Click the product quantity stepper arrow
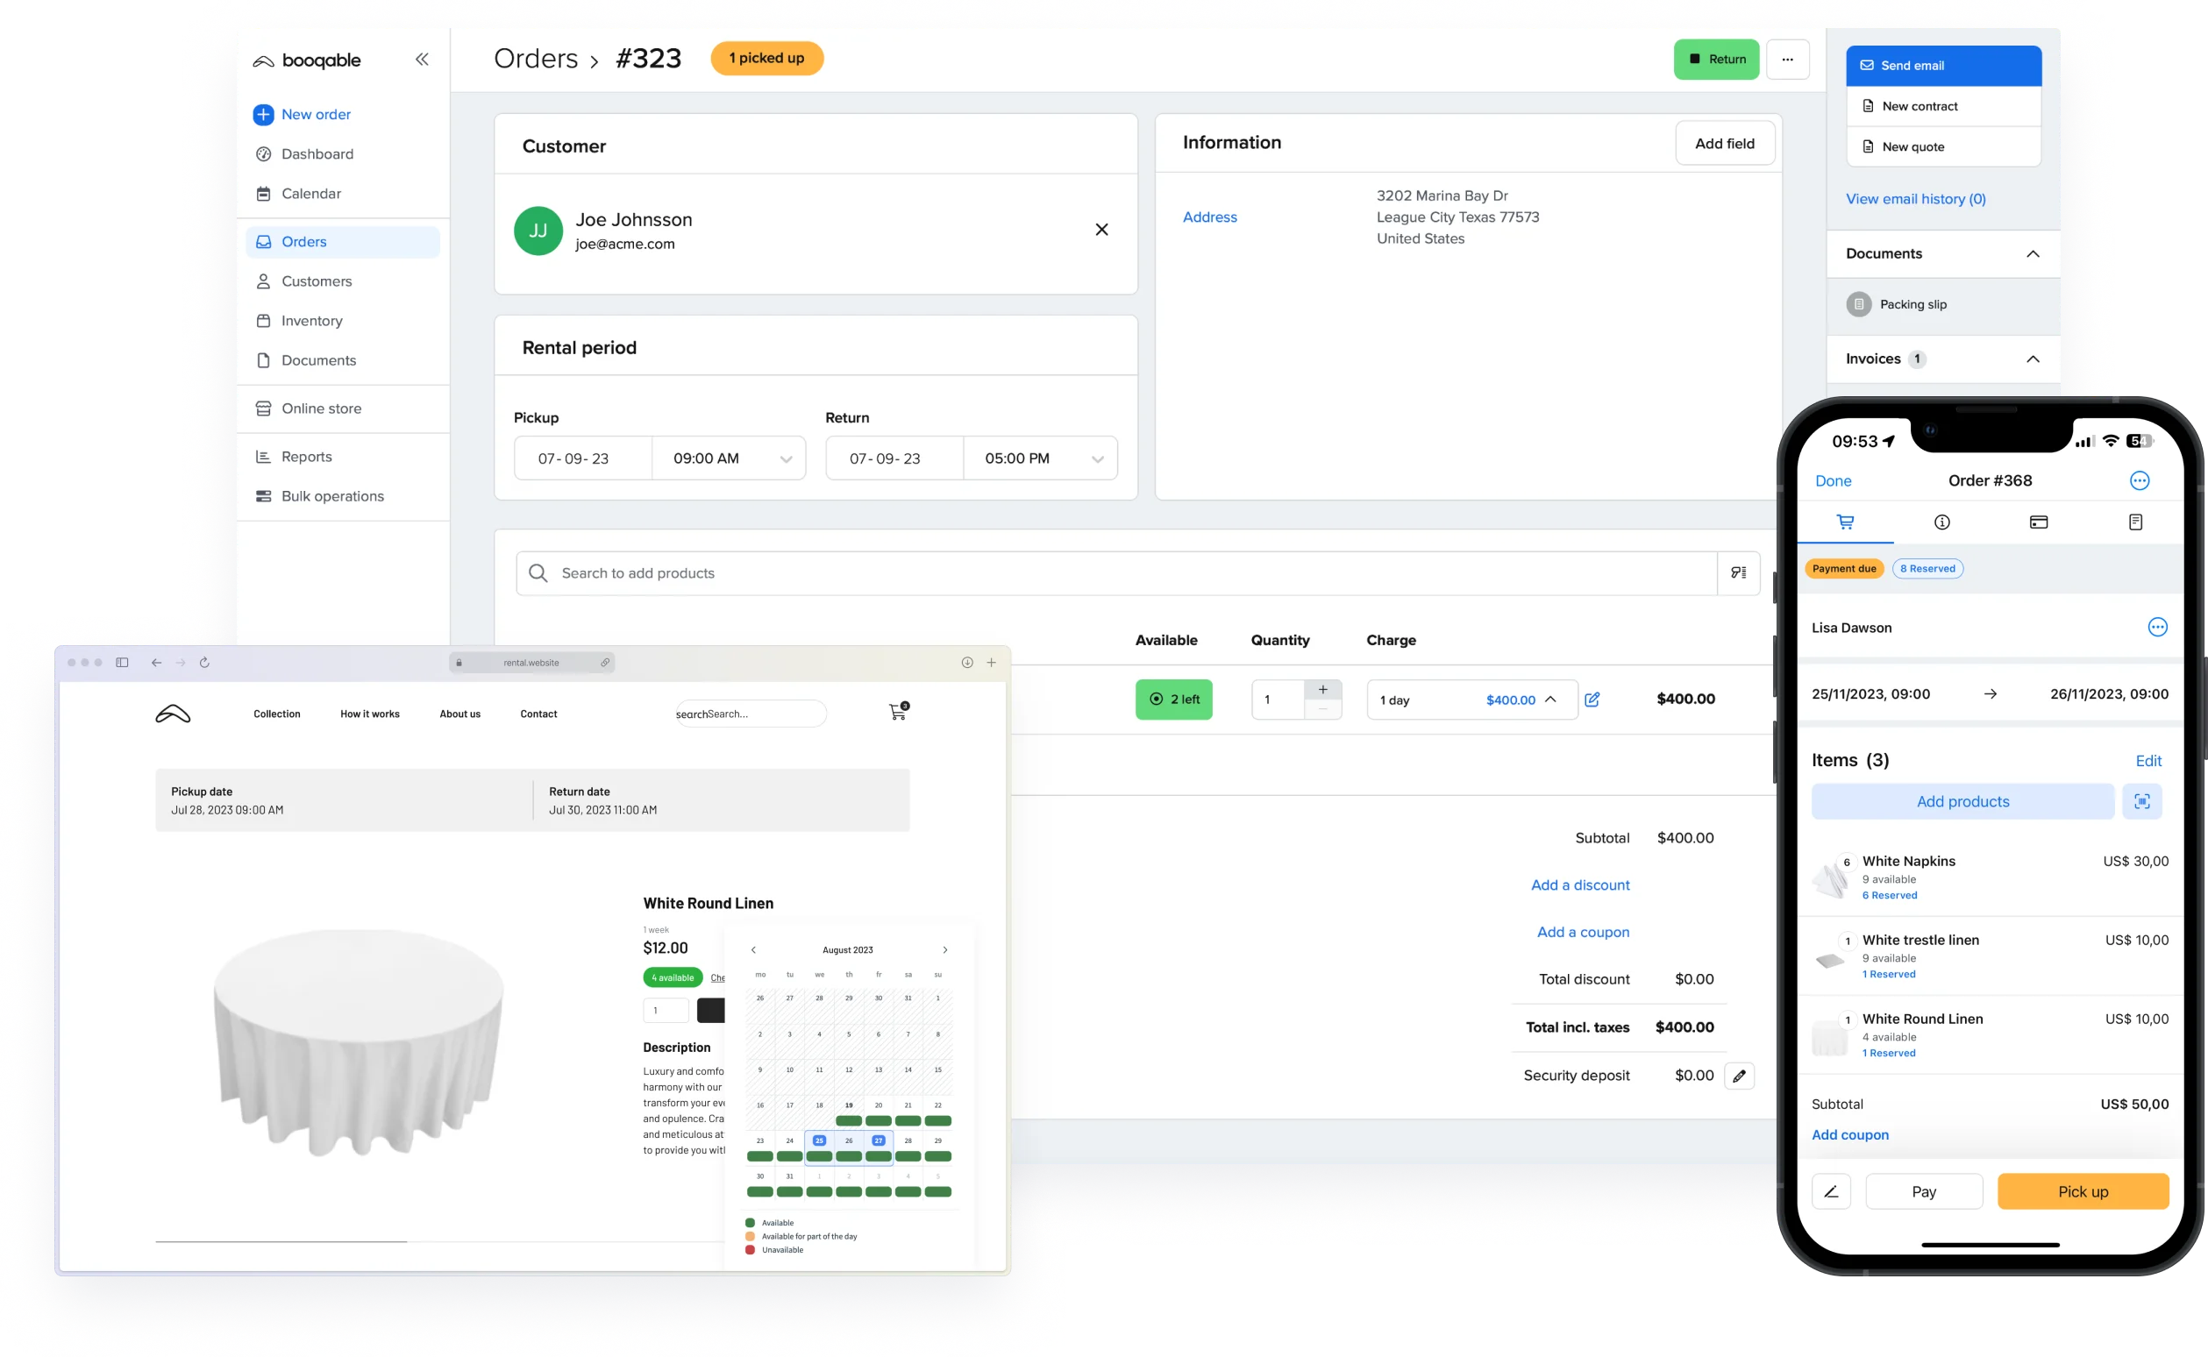 click(1321, 689)
